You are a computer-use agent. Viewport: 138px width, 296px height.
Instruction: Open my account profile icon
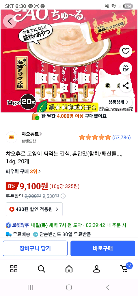point(96,269)
